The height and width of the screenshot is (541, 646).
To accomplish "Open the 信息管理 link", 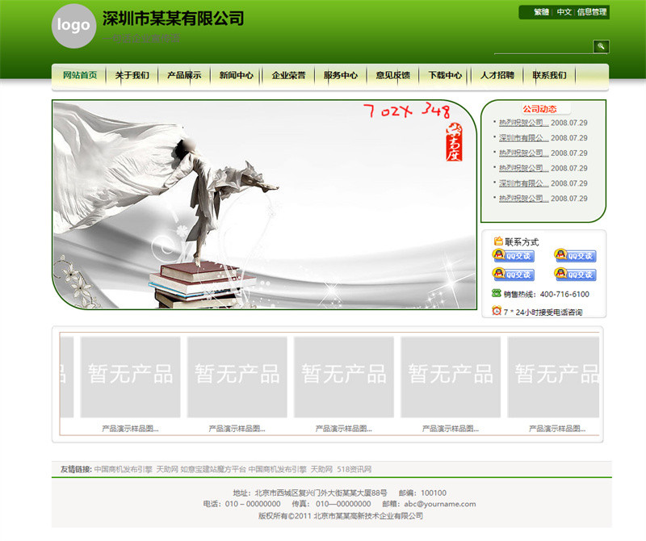I will (x=592, y=12).
